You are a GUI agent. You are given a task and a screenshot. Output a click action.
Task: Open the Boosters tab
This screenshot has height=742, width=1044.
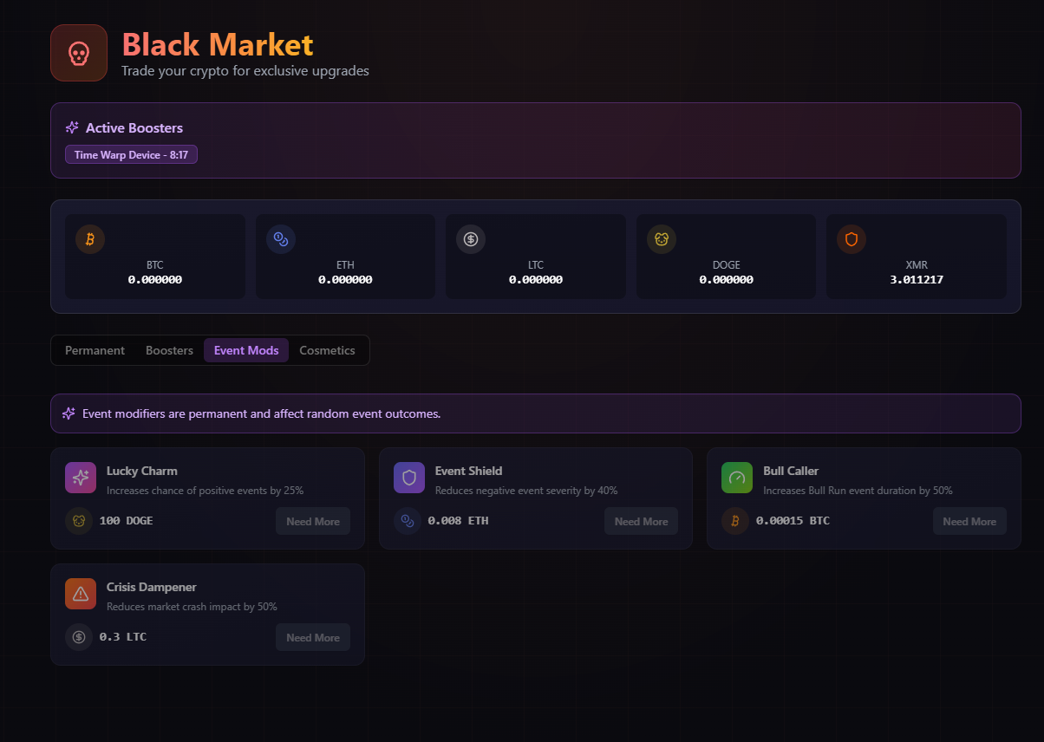(x=169, y=350)
